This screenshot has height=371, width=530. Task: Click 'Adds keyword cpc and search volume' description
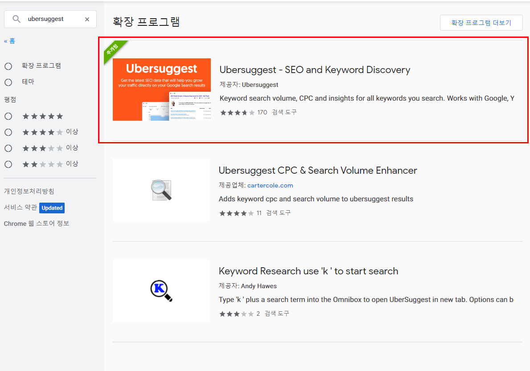click(x=316, y=199)
